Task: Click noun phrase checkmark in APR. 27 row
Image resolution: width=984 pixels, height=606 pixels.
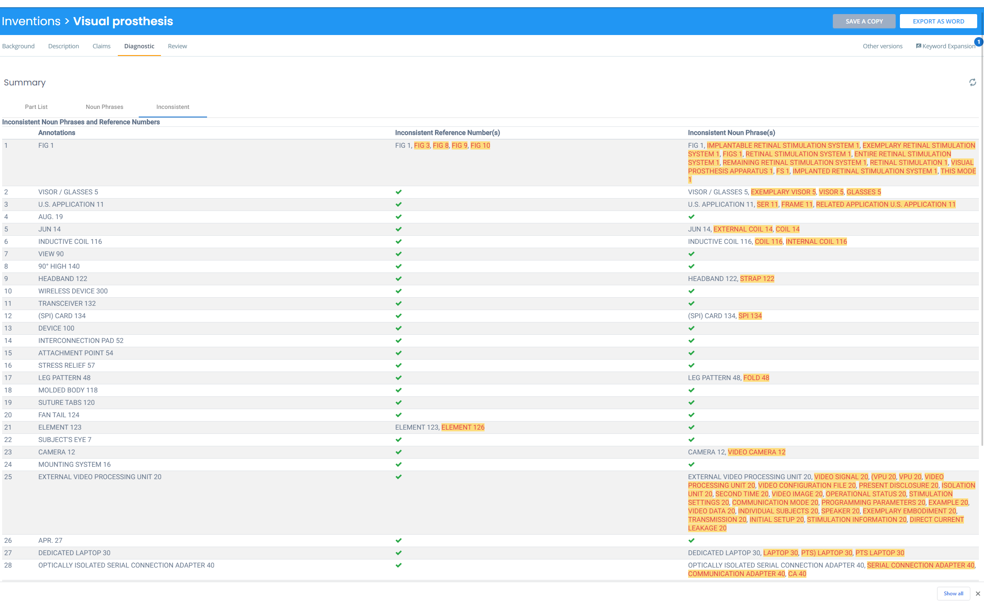Action: [691, 540]
